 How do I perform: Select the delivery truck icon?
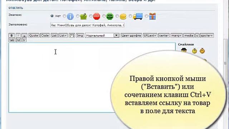point(138,16)
